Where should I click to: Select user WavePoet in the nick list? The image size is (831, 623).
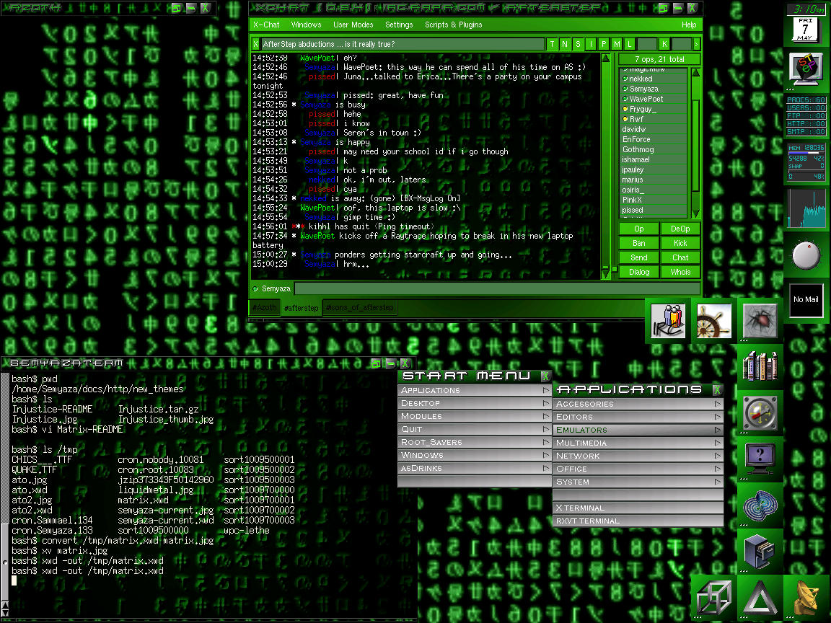tap(646, 99)
